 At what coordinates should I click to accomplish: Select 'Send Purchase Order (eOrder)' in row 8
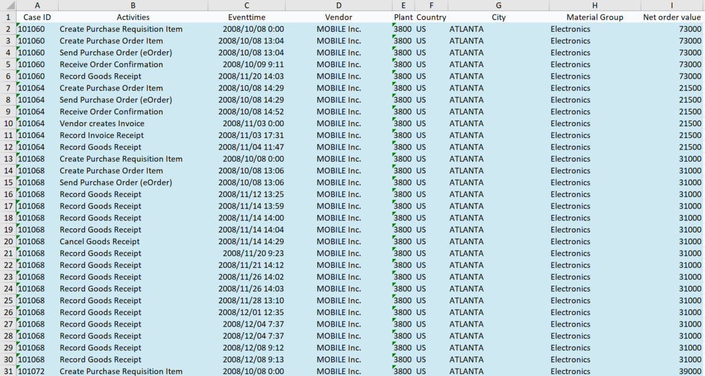coord(133,99)
